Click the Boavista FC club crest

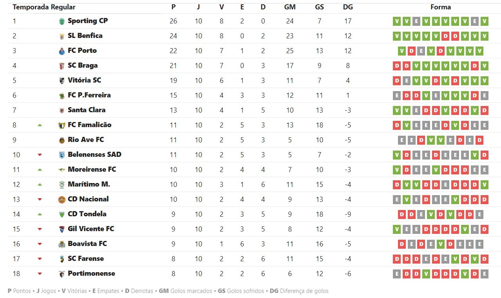[x=61, y=244]
